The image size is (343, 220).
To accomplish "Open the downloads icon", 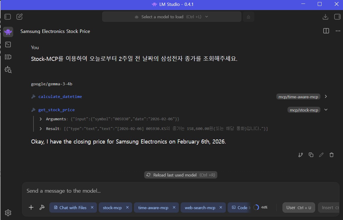I will pos(325,17).
